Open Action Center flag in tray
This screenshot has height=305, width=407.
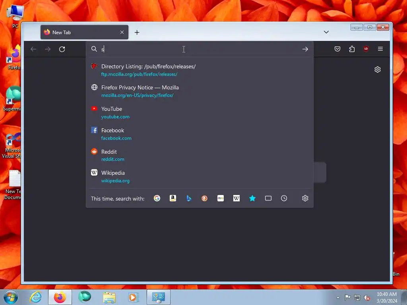tap(347, 297)
